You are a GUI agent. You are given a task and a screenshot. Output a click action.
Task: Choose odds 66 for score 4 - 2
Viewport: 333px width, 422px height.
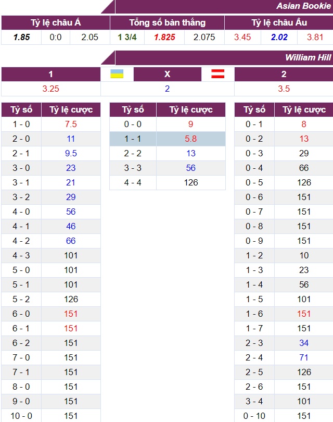click(x=71, y=241)
